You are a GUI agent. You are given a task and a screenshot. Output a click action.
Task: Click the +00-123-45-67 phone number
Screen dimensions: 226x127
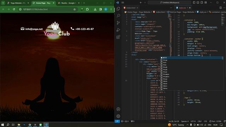pos(84,29)
